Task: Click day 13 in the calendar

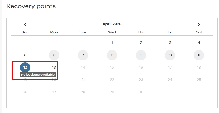Action: click(54, 67)
